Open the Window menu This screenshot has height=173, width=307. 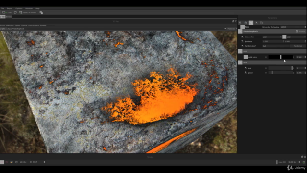click(x=29, y=9)
